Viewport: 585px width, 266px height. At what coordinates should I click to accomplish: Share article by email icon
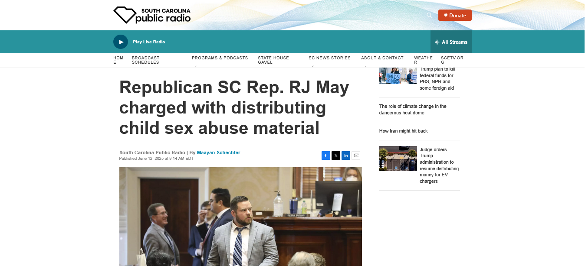click(x=356, y=156)
